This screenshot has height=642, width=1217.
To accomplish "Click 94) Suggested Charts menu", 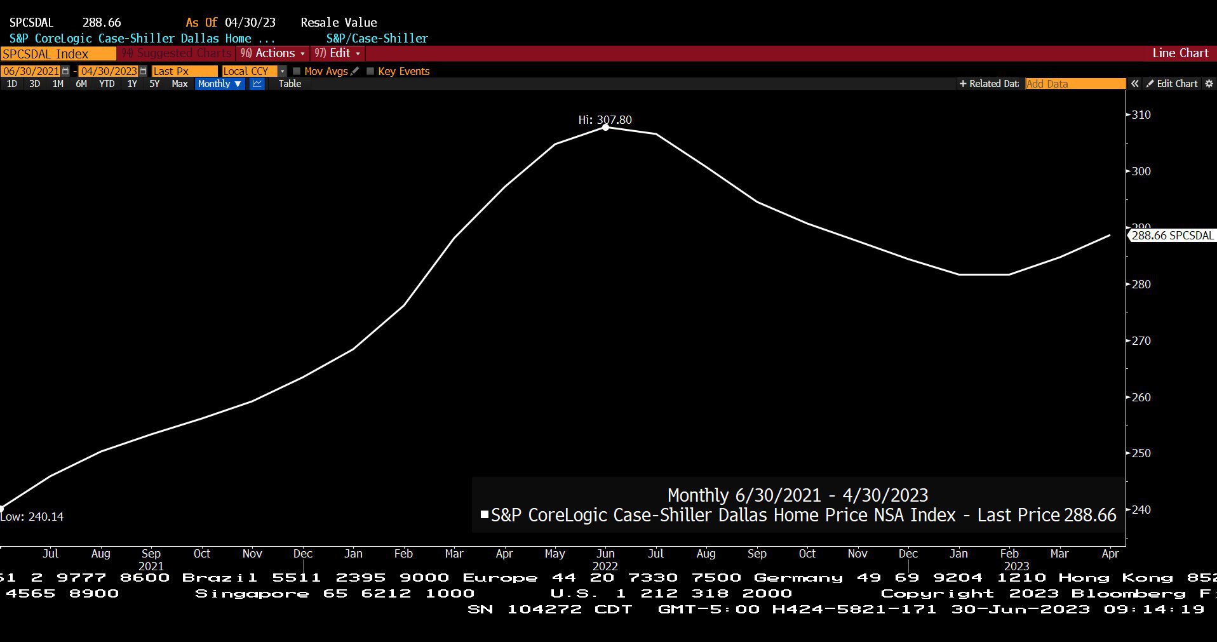I will 177,53.
